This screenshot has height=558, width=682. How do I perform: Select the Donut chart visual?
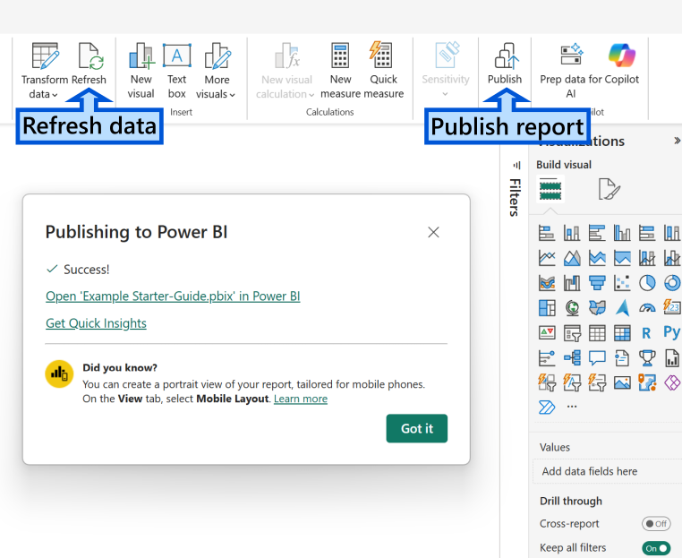pyautogui.click(x=672, y=283)
